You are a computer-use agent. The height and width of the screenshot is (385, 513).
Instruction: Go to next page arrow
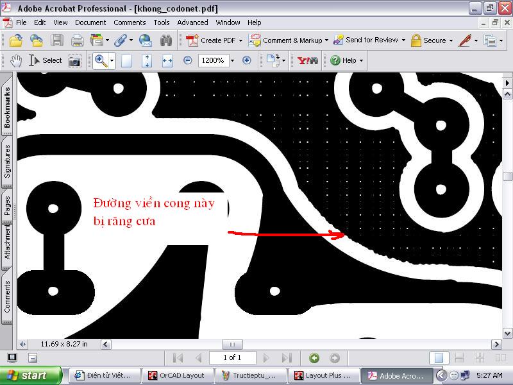[266, 358]
